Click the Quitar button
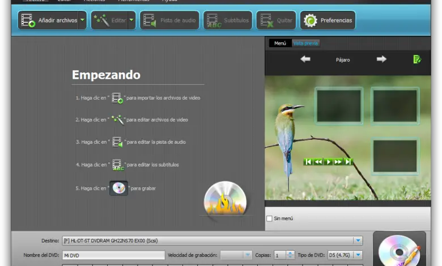The height and width of the screenshot is (266, 442). [x=277, y=20]
